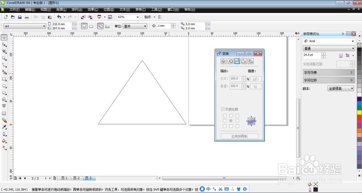Open the A4 paper size dropdown
This screenshot has width=362, height=193.
click(44, 26)
